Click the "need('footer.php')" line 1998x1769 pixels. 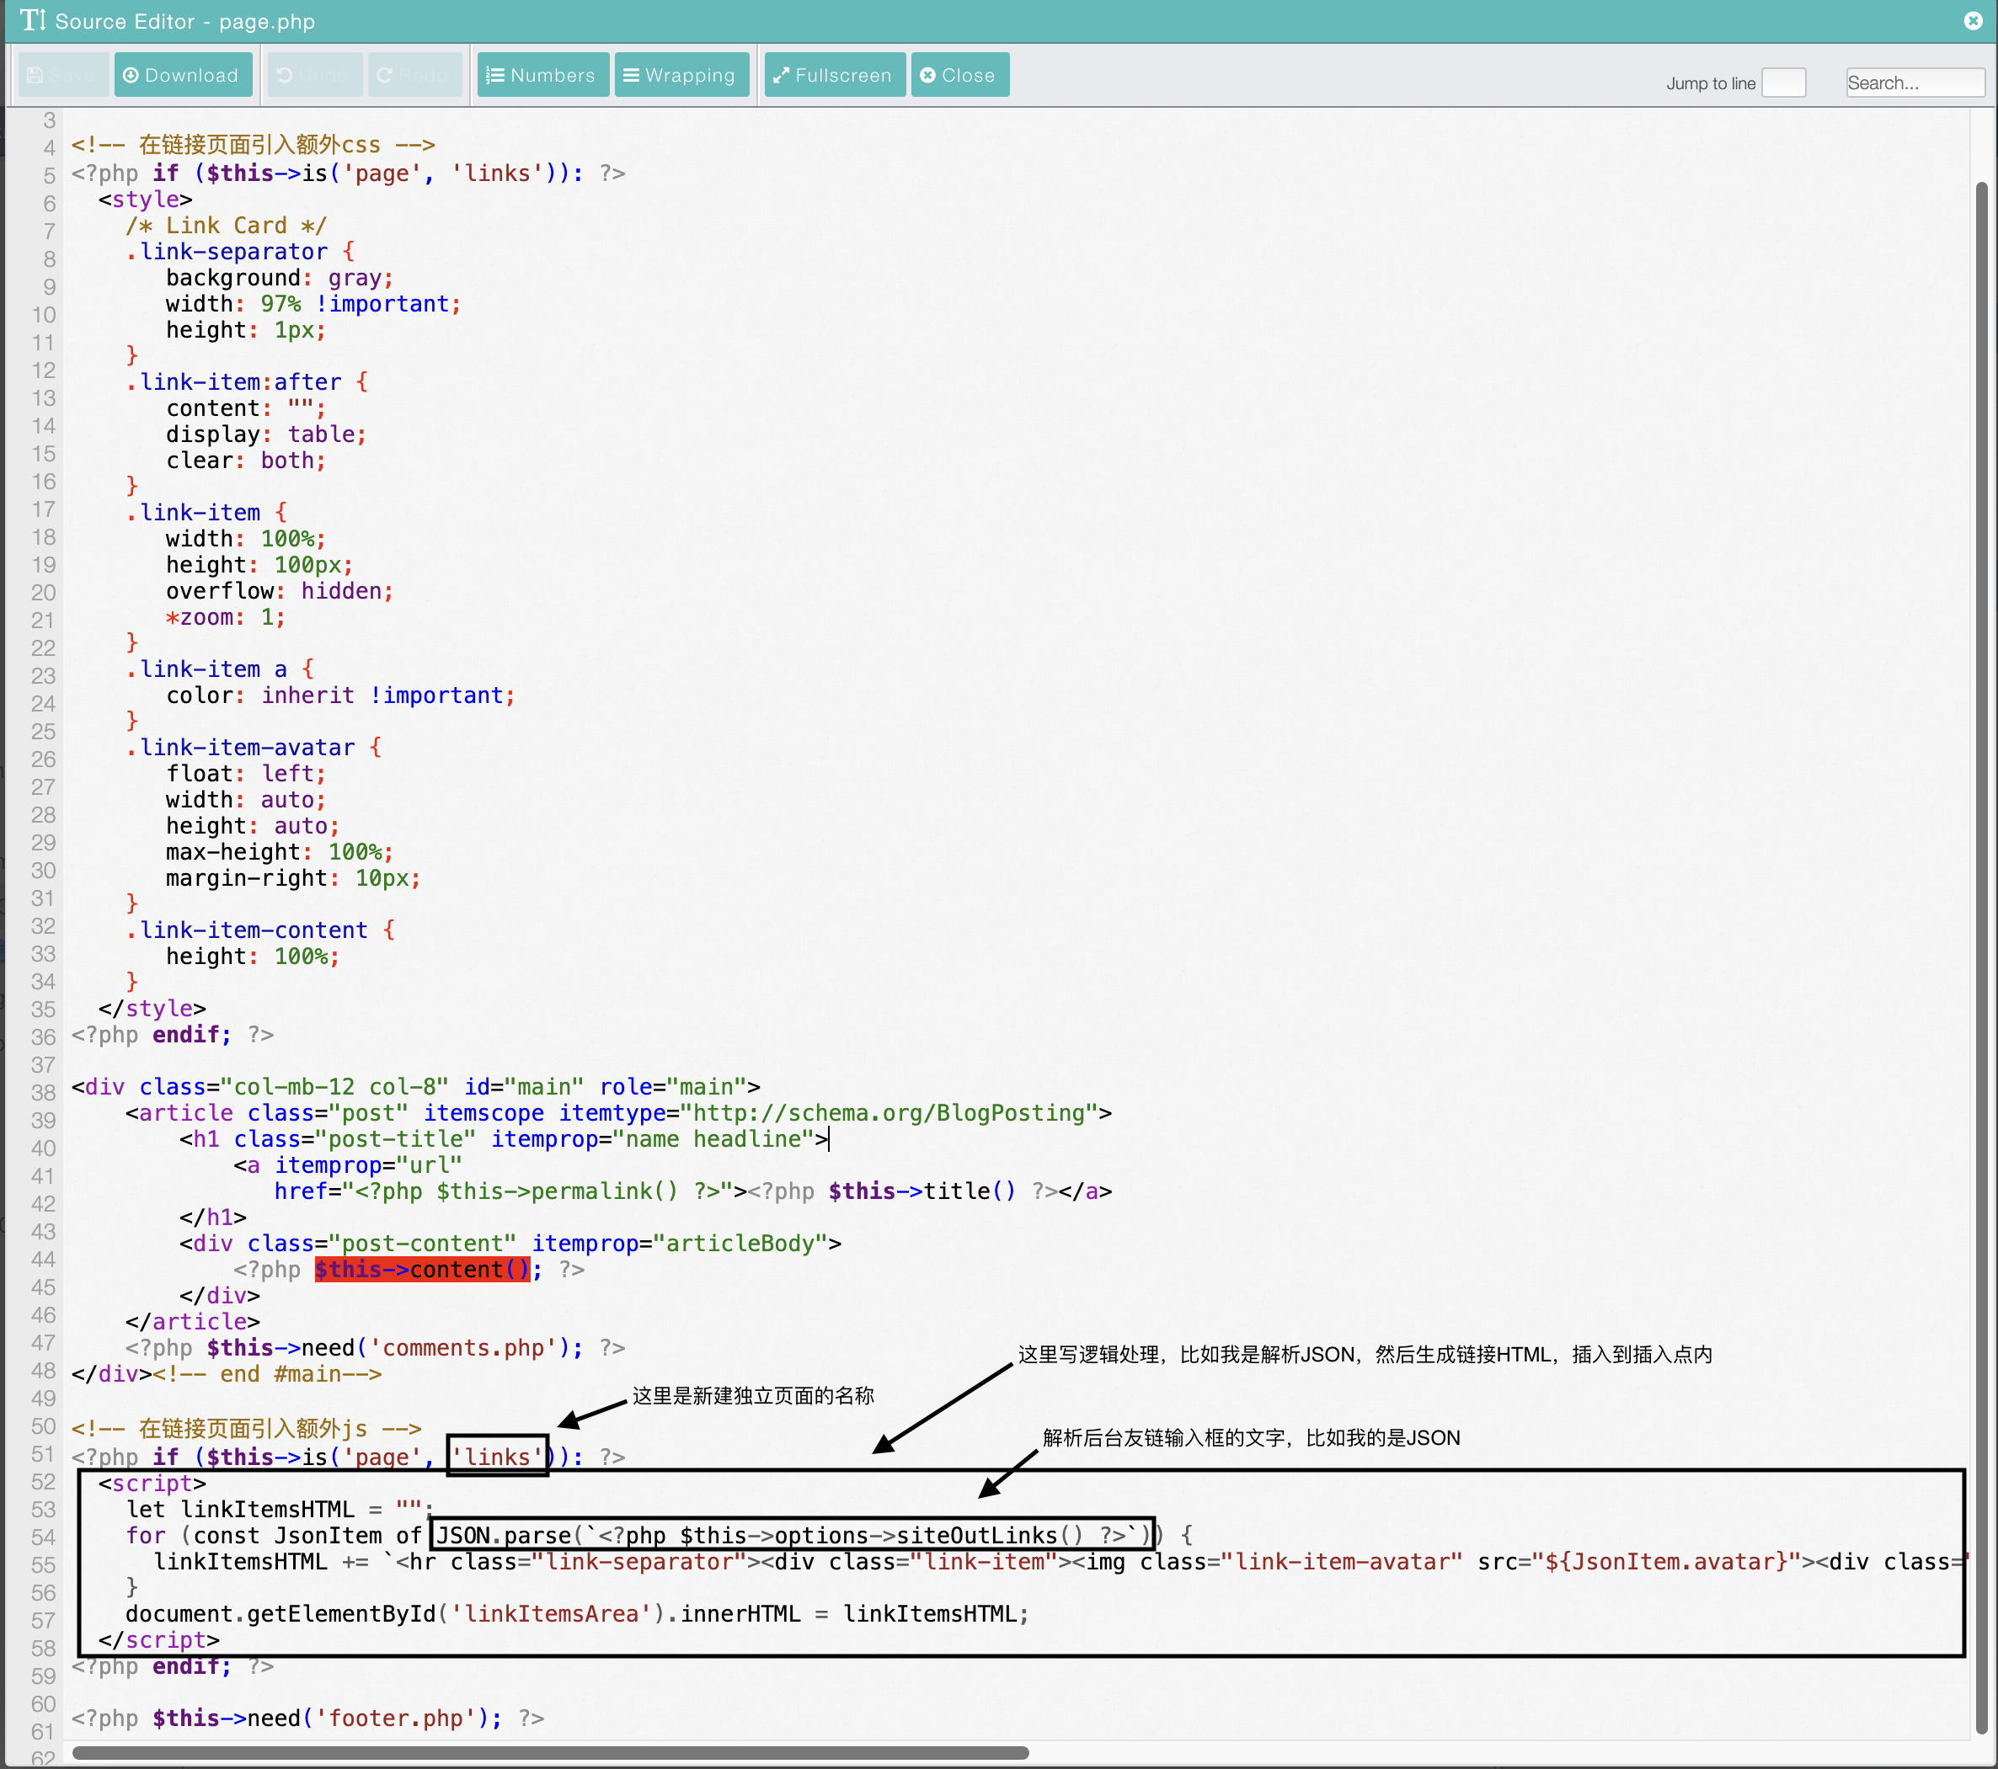coord(308,1718)
